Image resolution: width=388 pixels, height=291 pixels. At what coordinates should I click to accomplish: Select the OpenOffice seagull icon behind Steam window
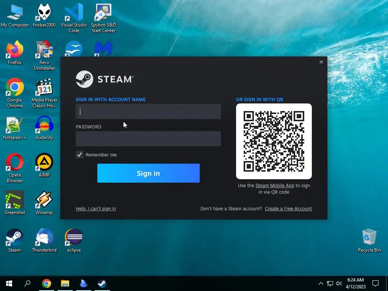(x=74, y=49)
